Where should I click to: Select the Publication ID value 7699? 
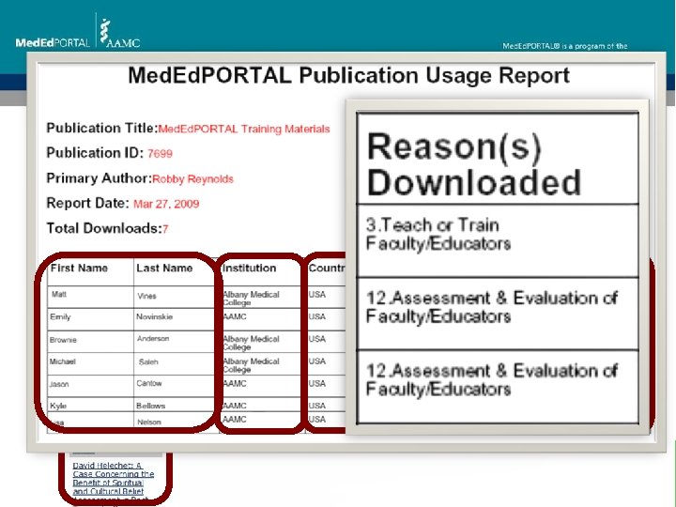pos(160,153)
